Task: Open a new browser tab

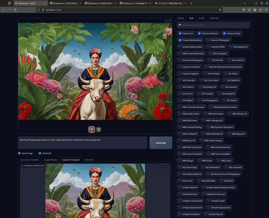Action: (x=191, y=3)
